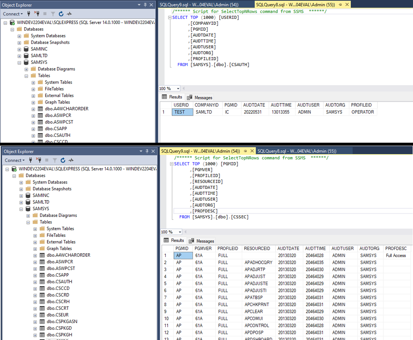The image size is (413, 340).
Task: Select the OPERATOR cell in the CSAUTH results
Action: click(x=363, y=112)
